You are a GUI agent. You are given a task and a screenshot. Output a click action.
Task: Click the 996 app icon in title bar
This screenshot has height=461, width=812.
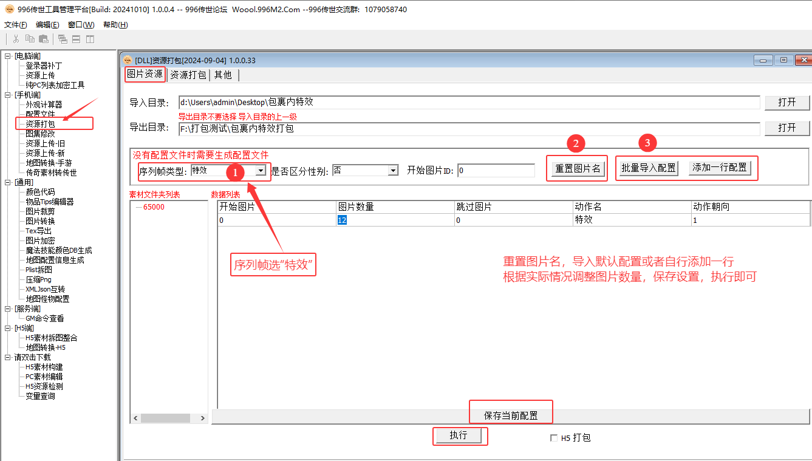click(9, 9)
